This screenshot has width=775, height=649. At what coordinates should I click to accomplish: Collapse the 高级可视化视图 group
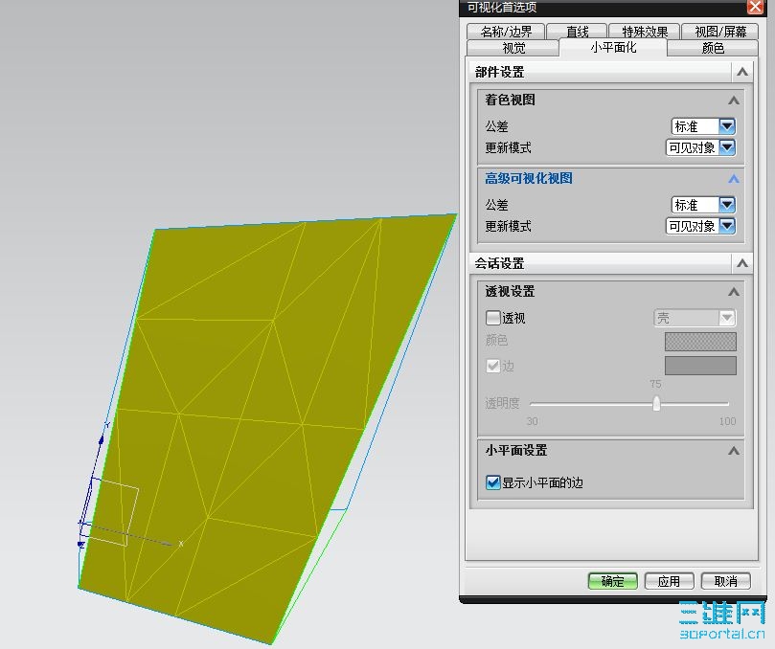734,179
